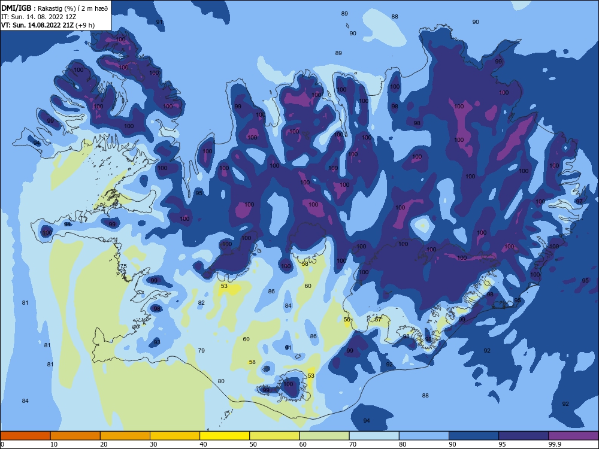Screen dimensions: 599x449
Task: Click the title 'DMI/IGB : Rakastig (%) í 2 m hæð'
Action: [55, 8]
